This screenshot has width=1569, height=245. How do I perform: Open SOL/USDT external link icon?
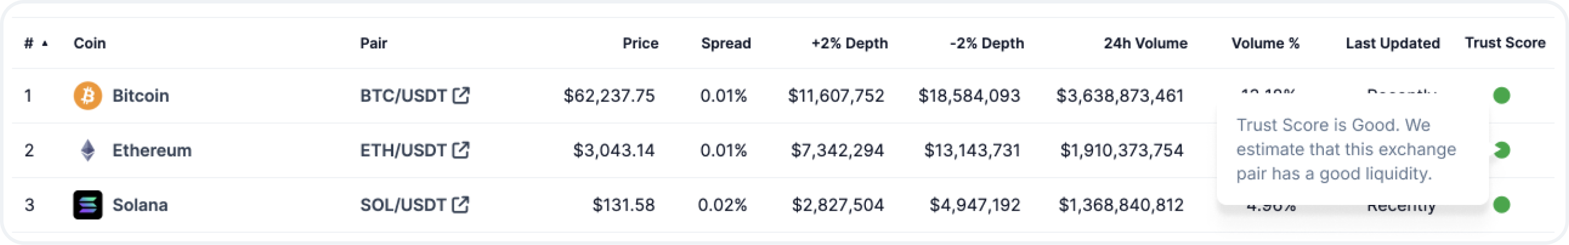click(x=461, y=205)
